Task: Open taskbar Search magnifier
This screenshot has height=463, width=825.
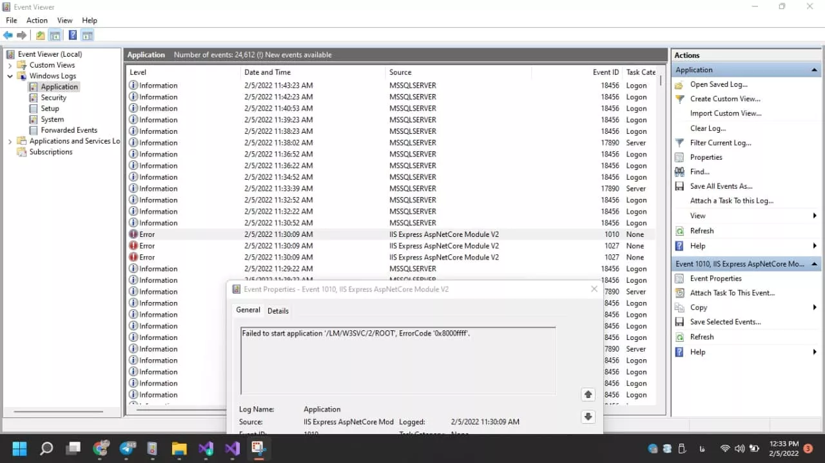Action: tap(46, 448)
